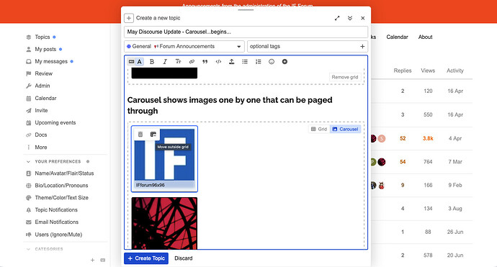The image size is (497, 267).
Task: Expand composer to fullscreen
Action: (337, 19)
